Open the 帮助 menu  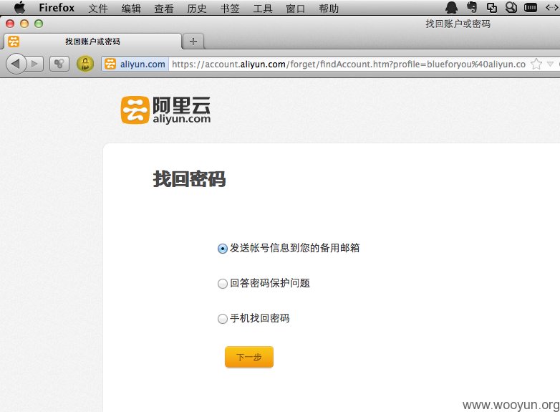(x=329, y=8)
